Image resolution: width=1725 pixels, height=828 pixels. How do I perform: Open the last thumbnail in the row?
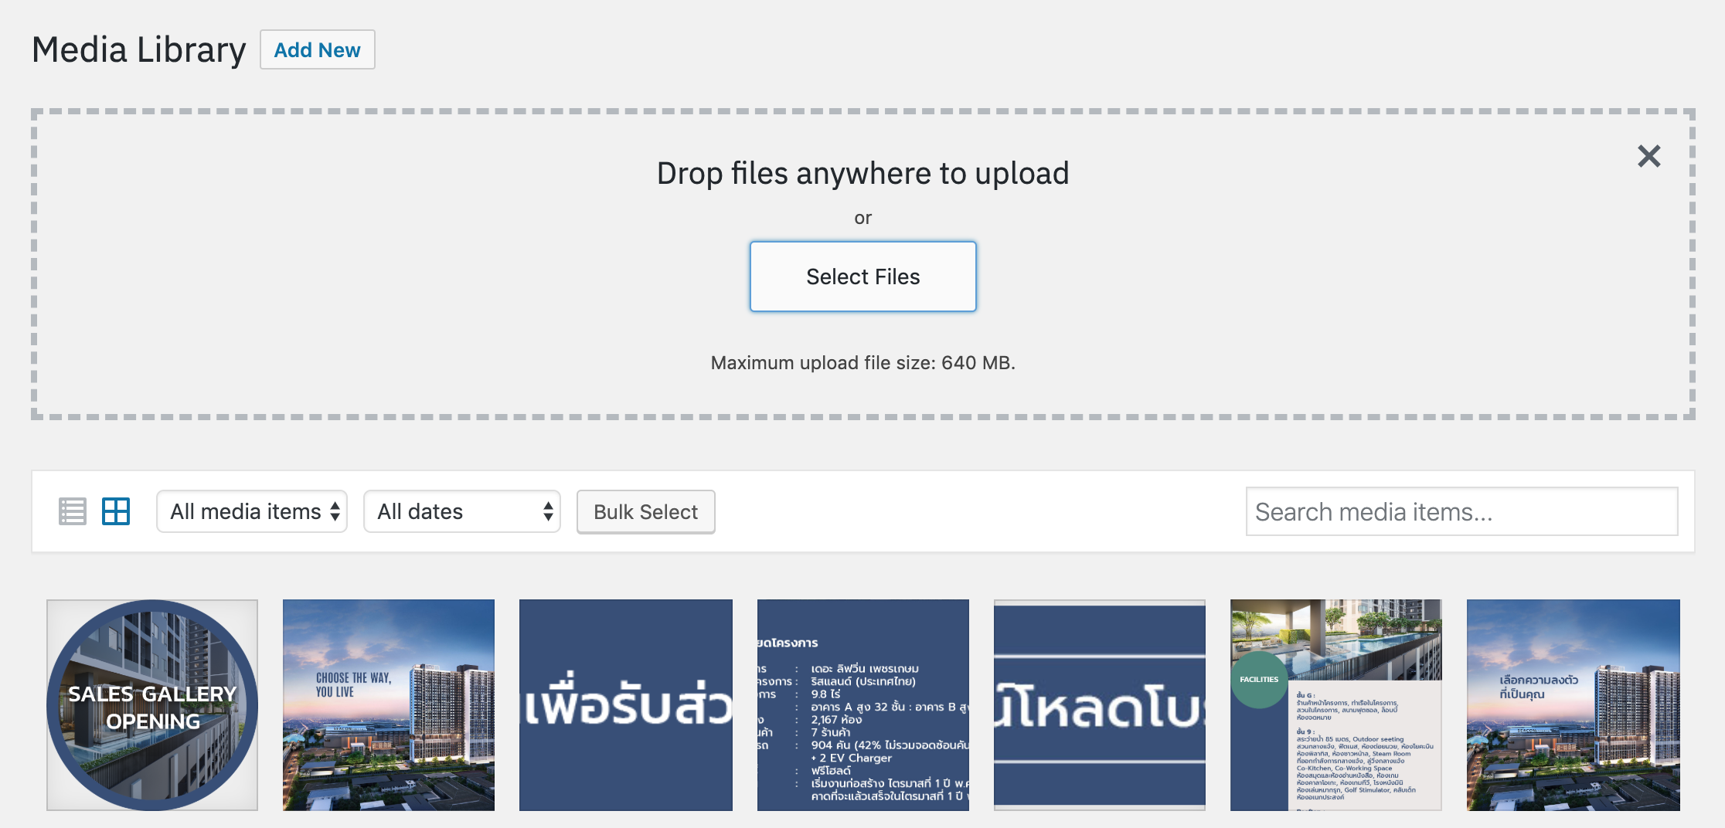tap(1573, 705)
